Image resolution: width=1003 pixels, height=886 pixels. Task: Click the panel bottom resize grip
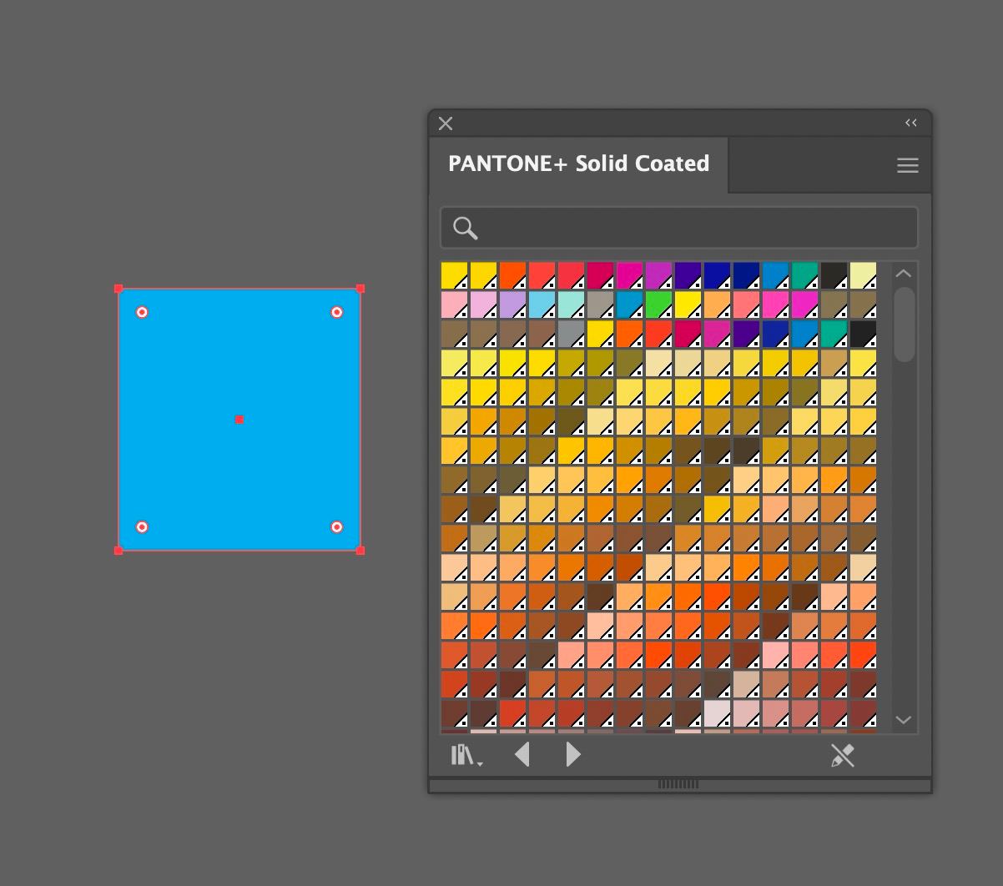[x=678, y=784]
